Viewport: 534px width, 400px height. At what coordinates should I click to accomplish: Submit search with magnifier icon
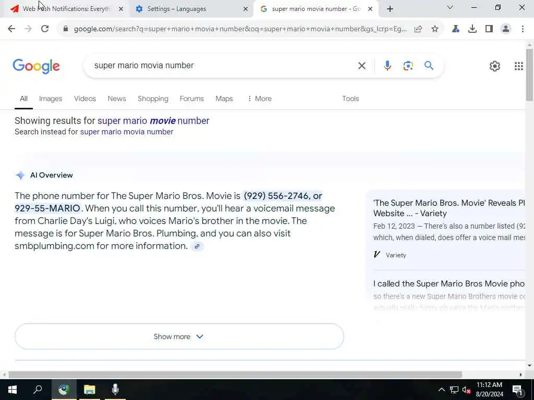point(429,65)
